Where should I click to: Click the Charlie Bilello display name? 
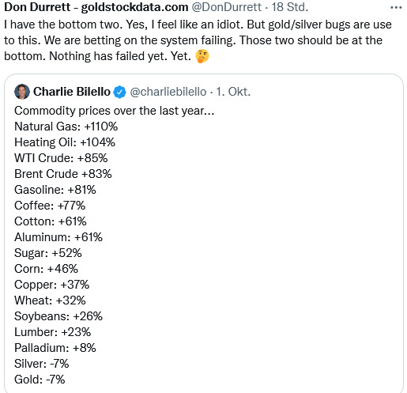[x=72, y=92]
